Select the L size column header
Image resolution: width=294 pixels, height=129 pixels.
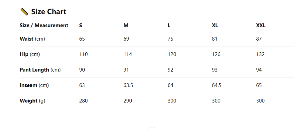(x=169, y=25)
